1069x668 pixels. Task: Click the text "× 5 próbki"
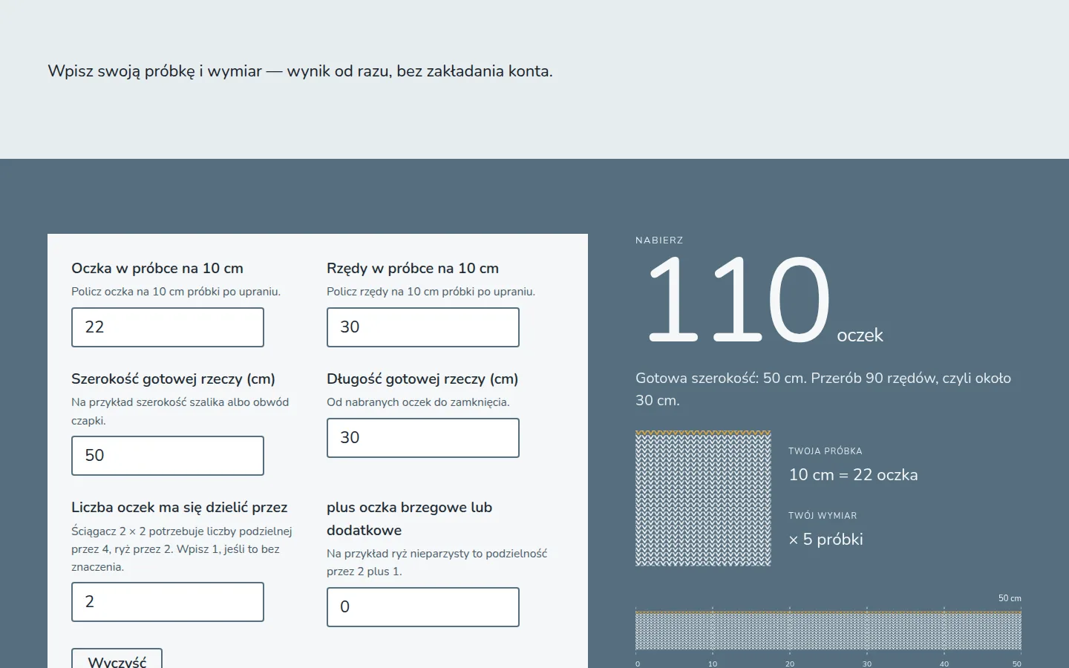(826, 540)
